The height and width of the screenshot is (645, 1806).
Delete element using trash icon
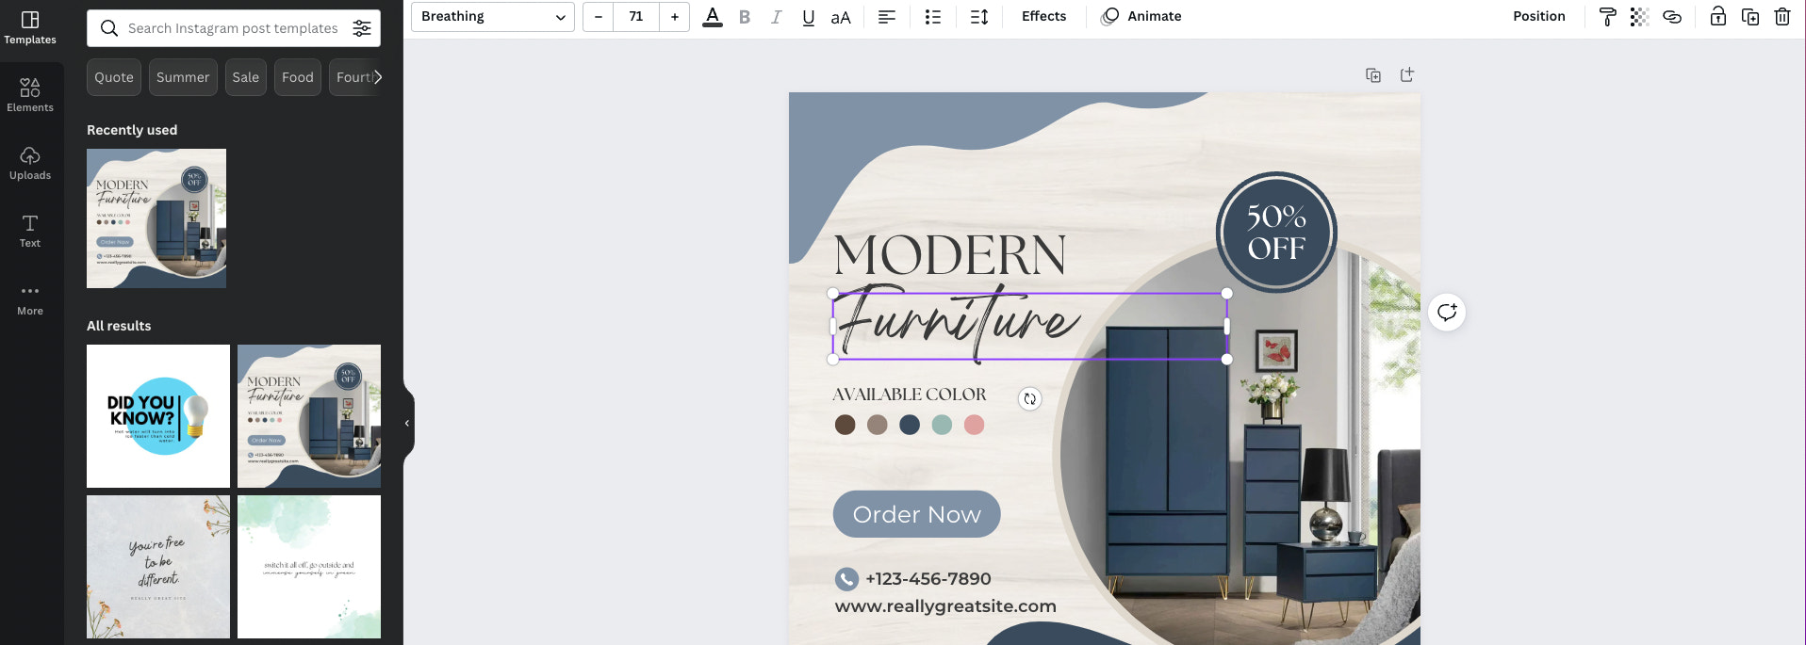tap(1782, 17)
